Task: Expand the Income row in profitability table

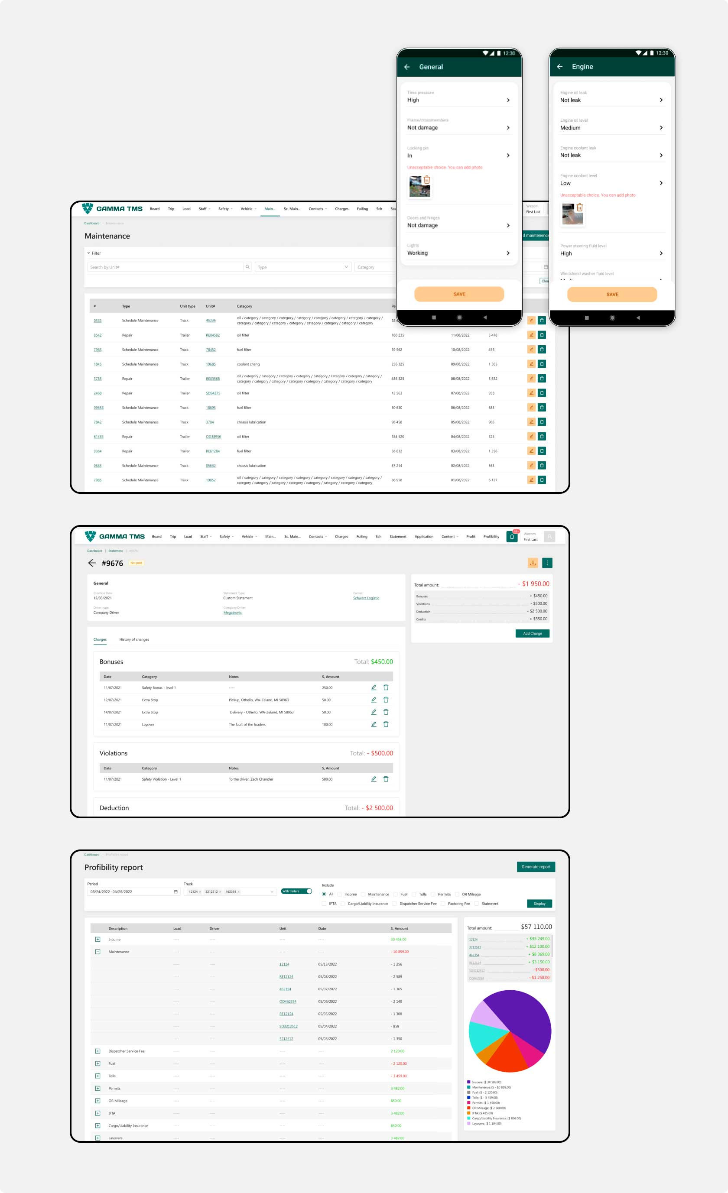Action: point(98,939)
